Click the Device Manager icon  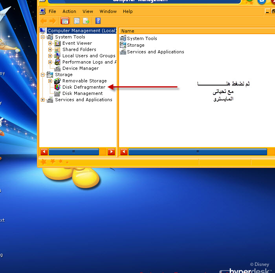click(57, 69)
